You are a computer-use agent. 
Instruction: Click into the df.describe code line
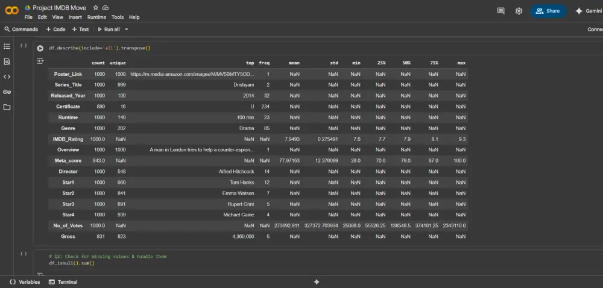[99, 48]
